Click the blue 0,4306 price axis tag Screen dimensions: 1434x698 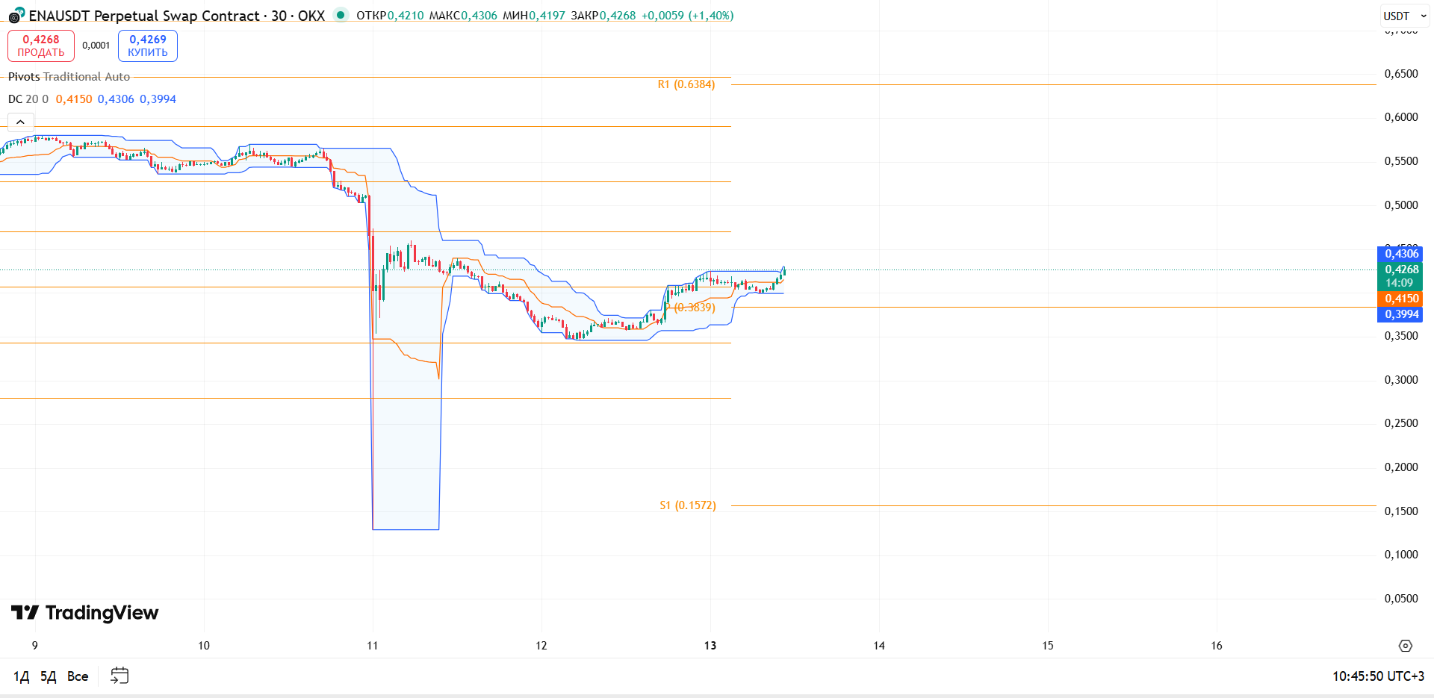point(1400,254)
